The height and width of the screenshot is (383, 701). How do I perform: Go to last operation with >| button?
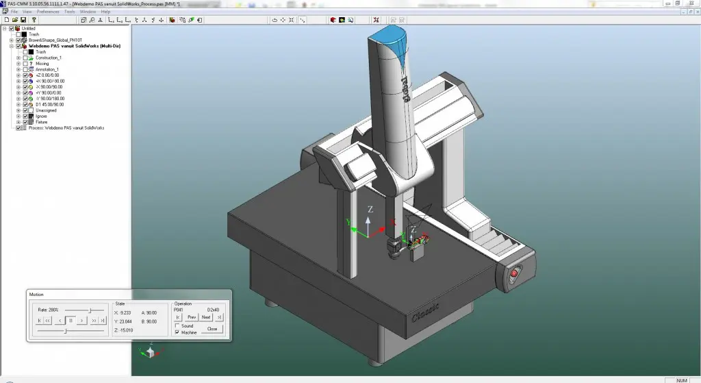point(219,317)
